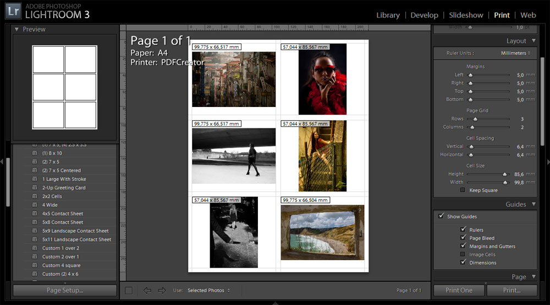Screen dimensions: 550x305
Task: Click the Print... button
Action: tap(512, 290)
